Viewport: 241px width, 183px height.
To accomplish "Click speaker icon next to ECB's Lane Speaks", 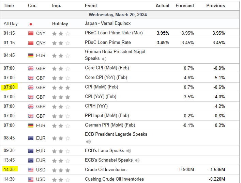I will (x=129, y=151).
